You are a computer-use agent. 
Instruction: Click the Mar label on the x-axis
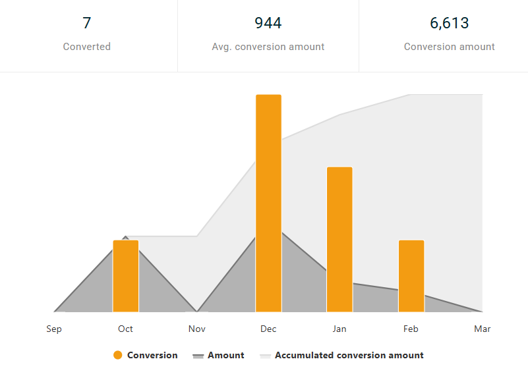[482, 329]
